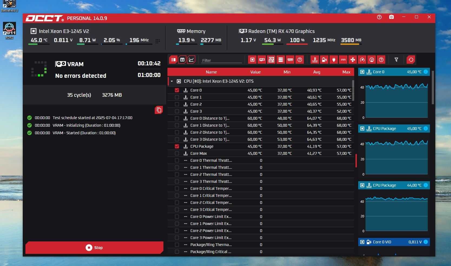Toggle the motherboard sensor category filter
The image size is (451, 266).
[x=271, y=60]
